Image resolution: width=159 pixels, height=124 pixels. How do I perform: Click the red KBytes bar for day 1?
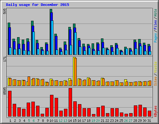coord(10,104)
